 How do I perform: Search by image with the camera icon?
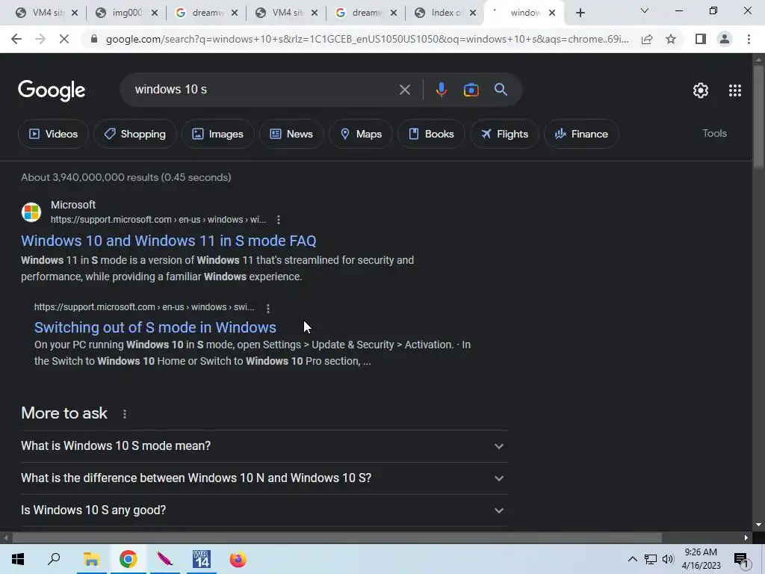click(x=471, y=90)
